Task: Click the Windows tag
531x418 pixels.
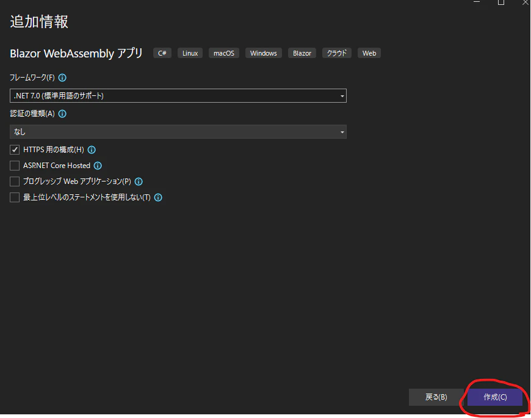Action: tap(264, 53)
